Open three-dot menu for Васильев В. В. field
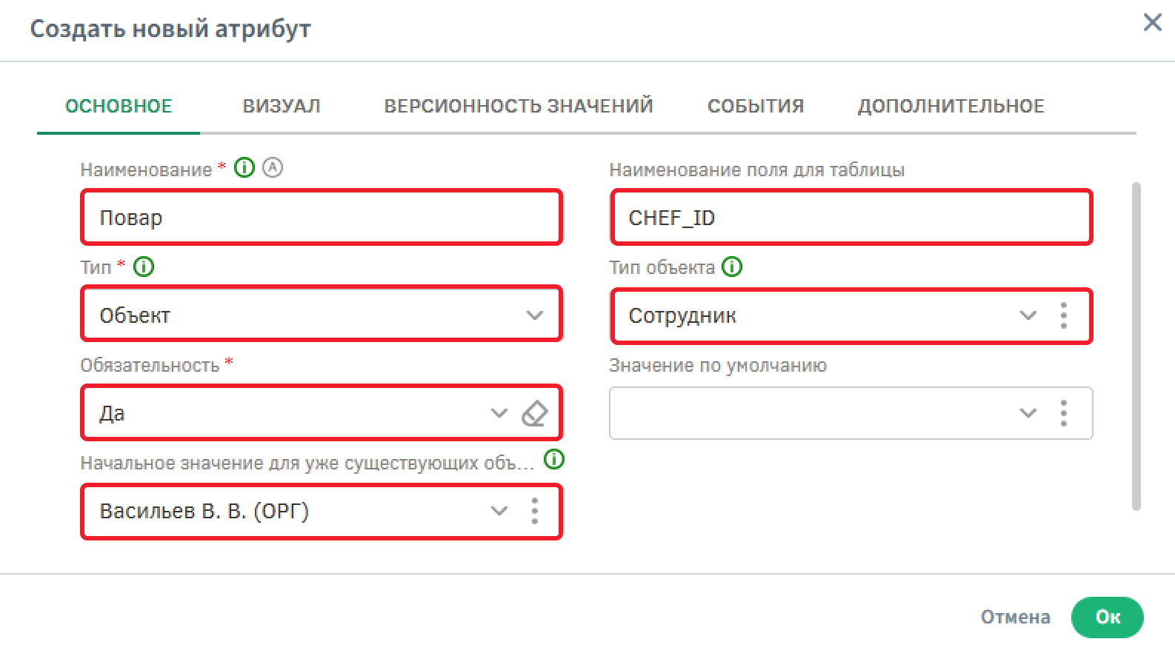This screenshot has height=656, width=1175. click(535, 511)
